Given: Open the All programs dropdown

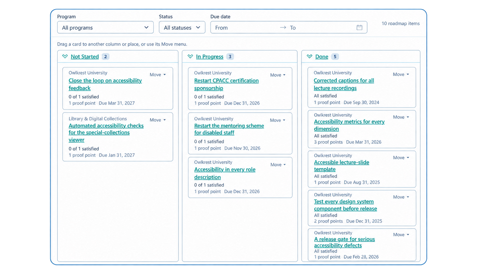Looking at the screenshot, I should (x=105, y=28).
